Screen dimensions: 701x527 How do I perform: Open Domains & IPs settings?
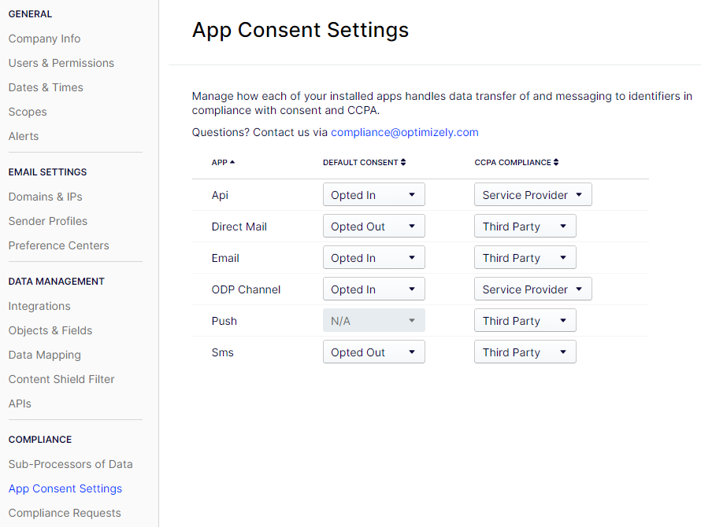(x=45, y=197)
